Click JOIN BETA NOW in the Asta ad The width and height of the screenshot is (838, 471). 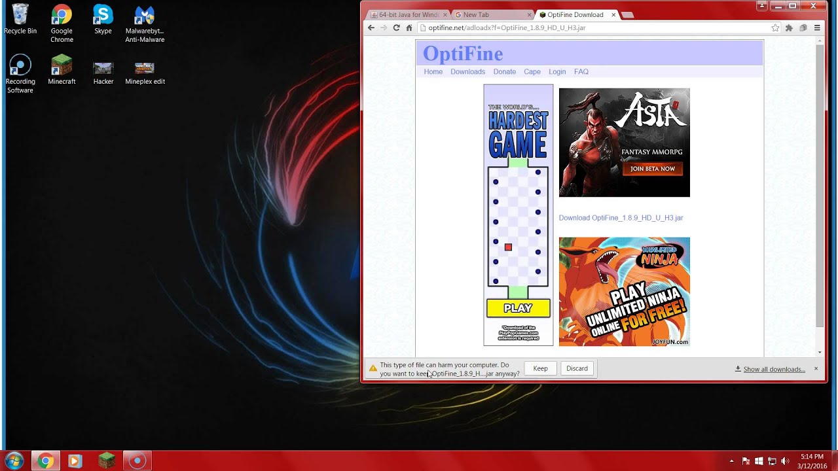653,169
